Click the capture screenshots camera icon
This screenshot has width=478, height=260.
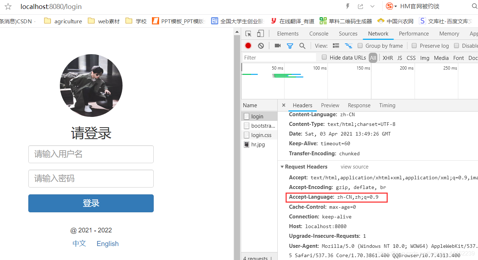tap(278, 46)
